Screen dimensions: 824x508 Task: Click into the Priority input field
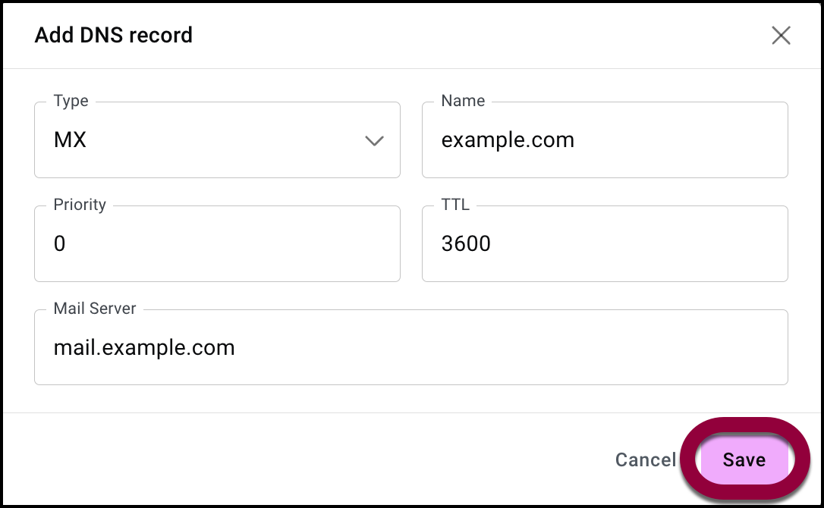(x=217, y=244)
